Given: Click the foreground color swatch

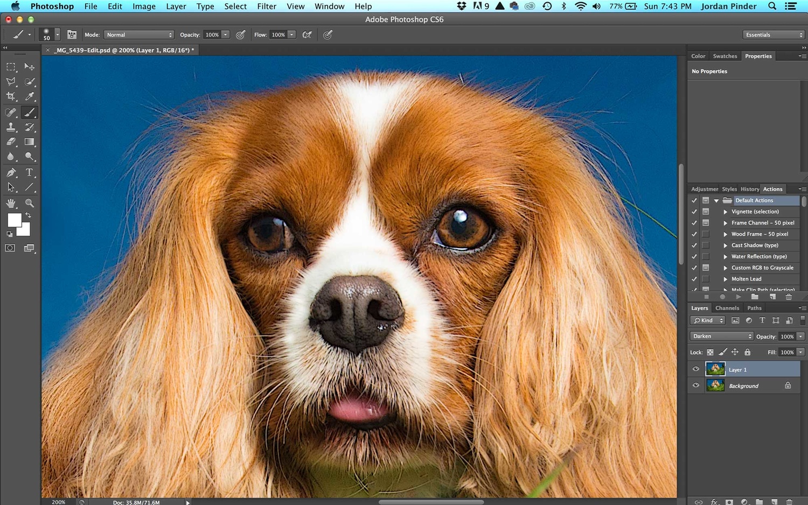Looking at the screenshot, I should (x=14, y=220).
